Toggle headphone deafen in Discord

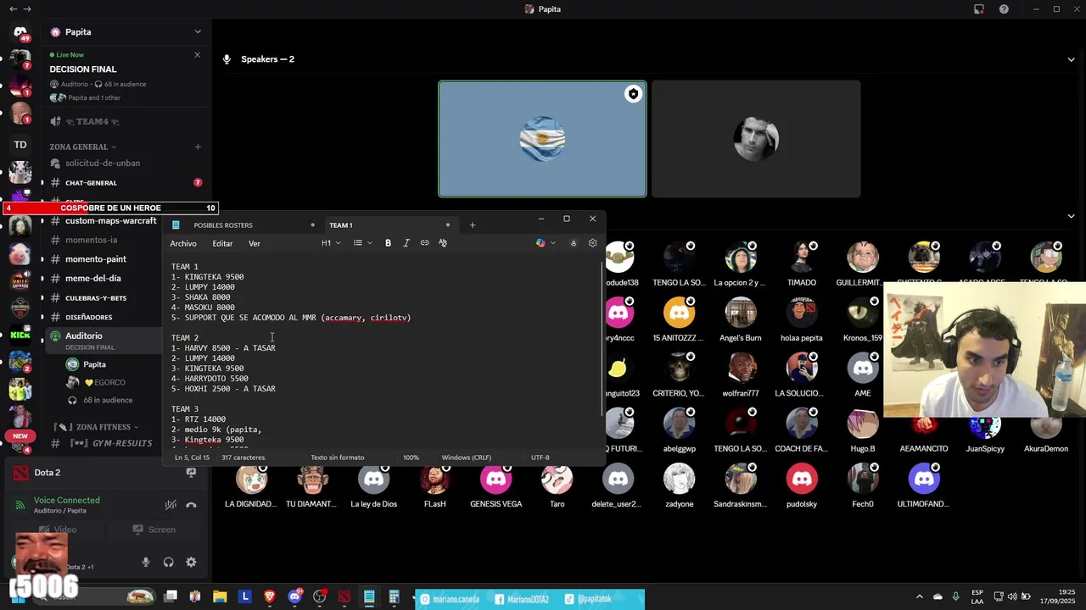pyautogui.click(x=168, y=562)
